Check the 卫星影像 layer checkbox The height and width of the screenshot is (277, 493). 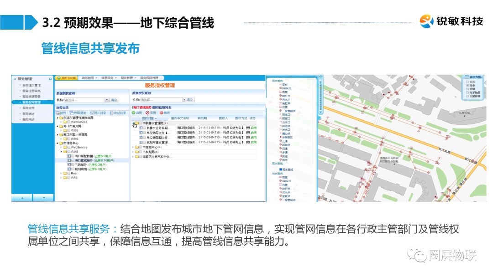point(467,96)
